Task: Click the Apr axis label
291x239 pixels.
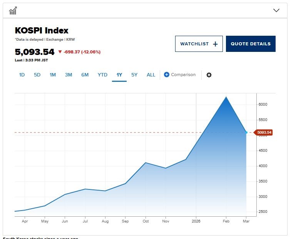Action: point(25,221)
